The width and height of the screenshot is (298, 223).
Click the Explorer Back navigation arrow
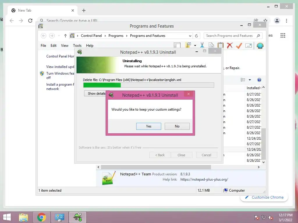(x=44, y=36)
